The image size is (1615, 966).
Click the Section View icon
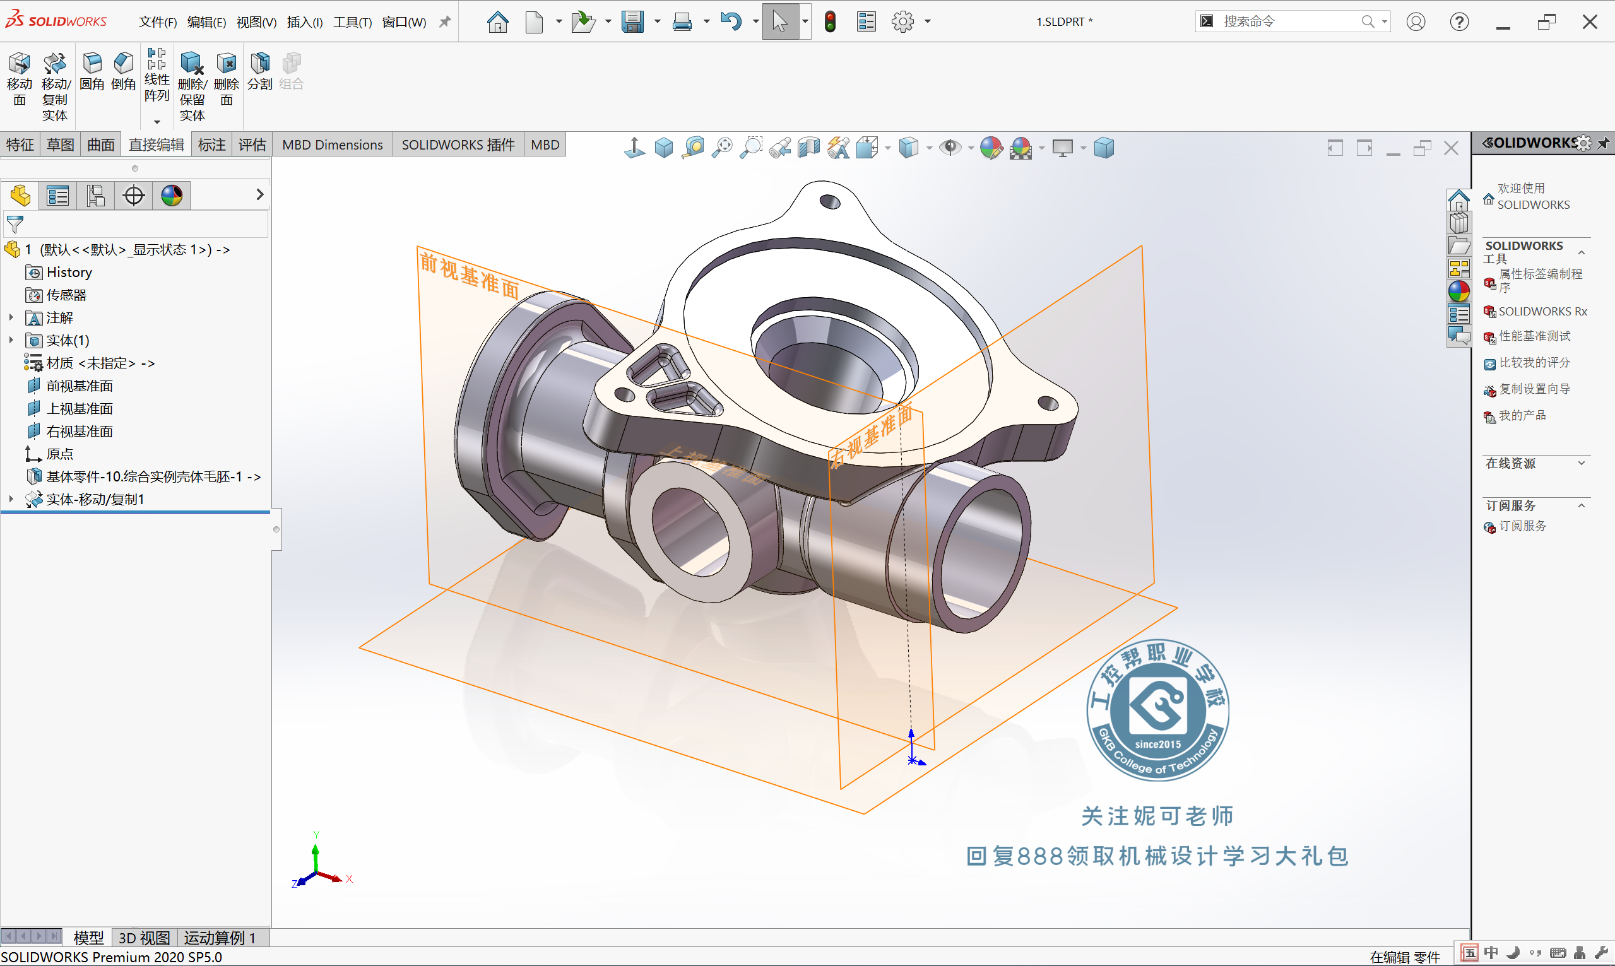tap(808, 148)
